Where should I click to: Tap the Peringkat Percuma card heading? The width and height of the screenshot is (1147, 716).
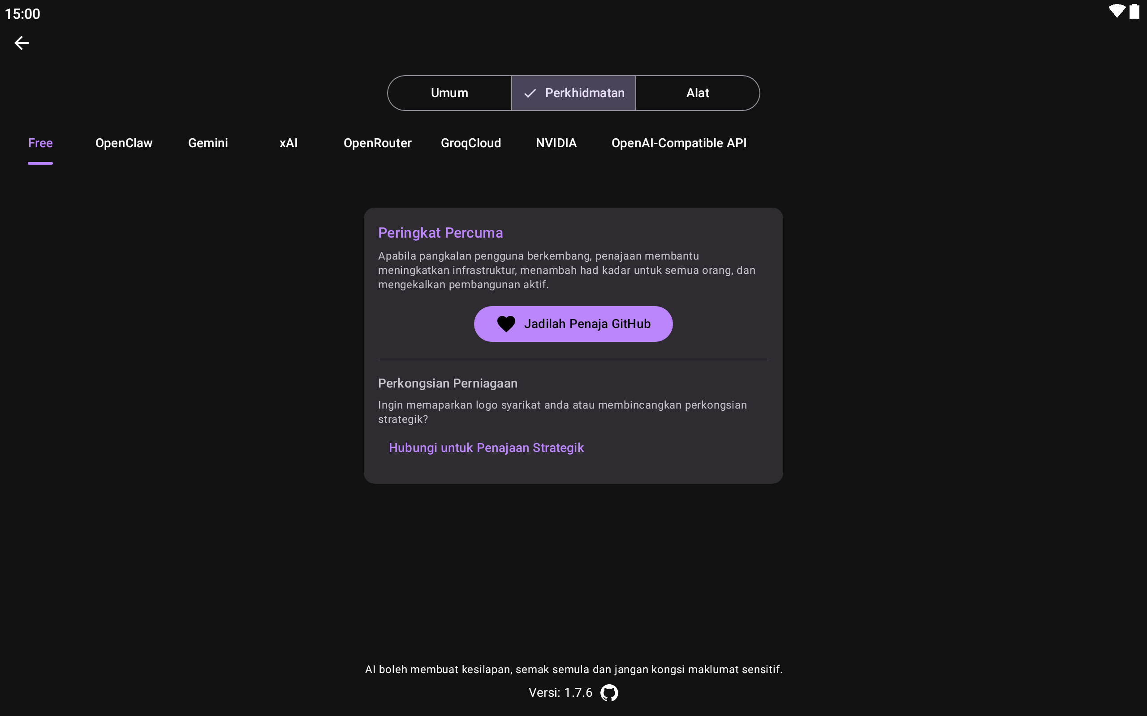pyautogui.click(x=440, y=233)
